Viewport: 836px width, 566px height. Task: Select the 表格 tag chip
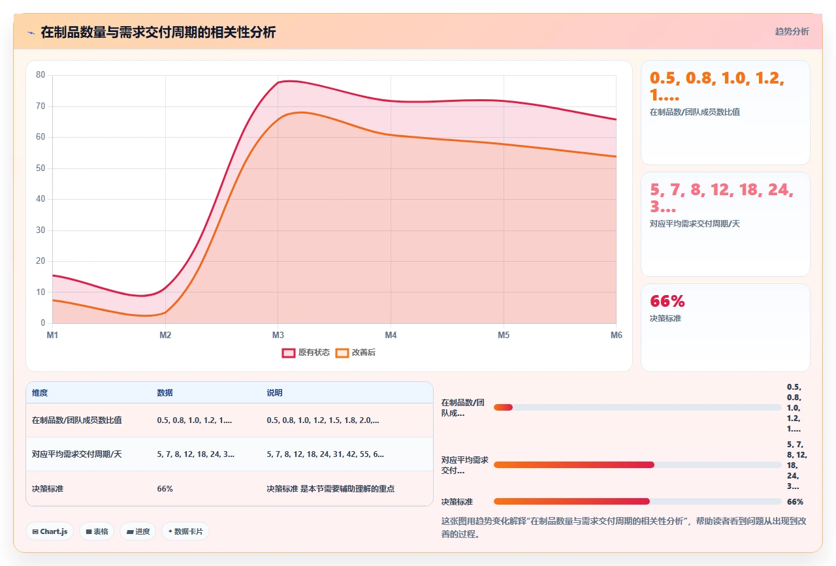[97, 531]
